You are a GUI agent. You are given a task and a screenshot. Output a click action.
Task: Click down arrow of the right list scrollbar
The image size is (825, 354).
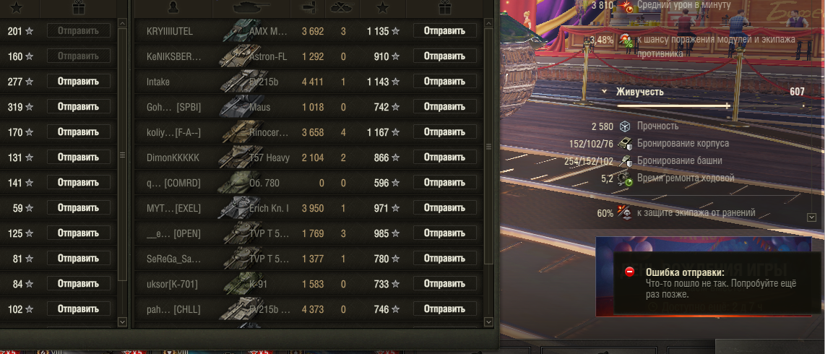(489, 321)
